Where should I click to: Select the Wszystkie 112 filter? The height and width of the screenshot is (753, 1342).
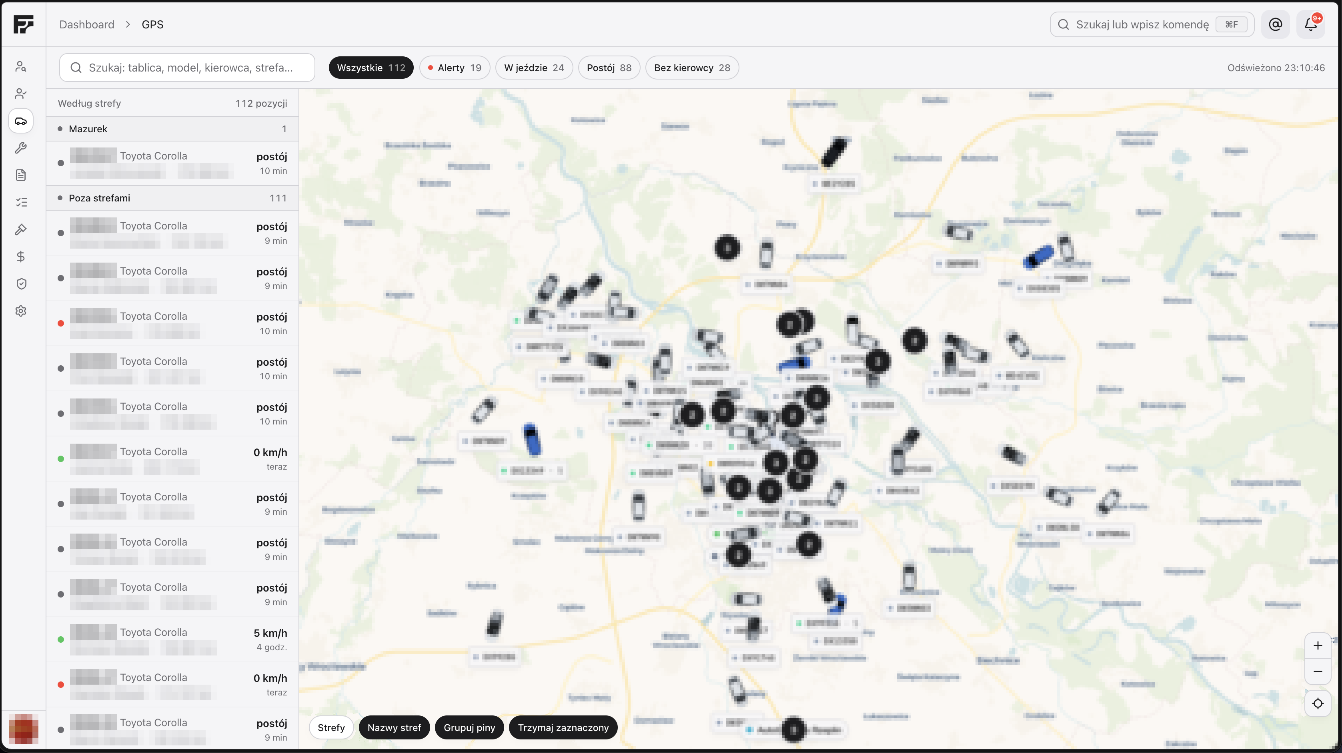click(371, 68)
